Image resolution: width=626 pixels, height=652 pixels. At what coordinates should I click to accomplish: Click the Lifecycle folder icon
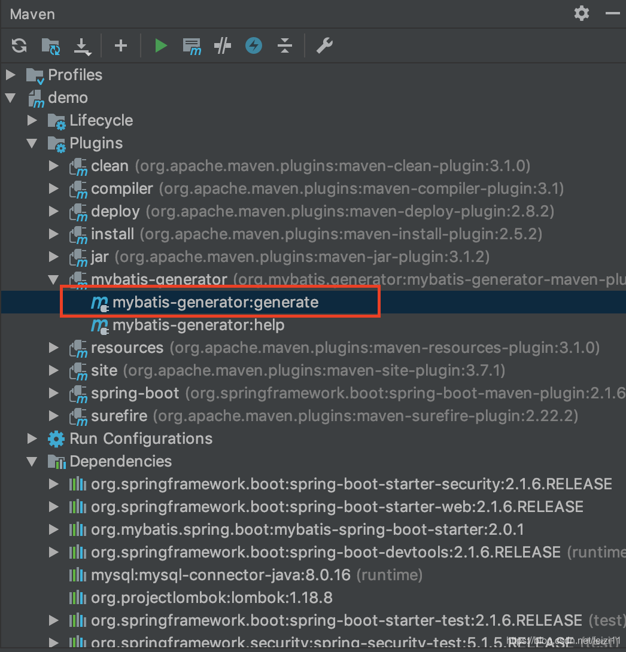point(57,121)
